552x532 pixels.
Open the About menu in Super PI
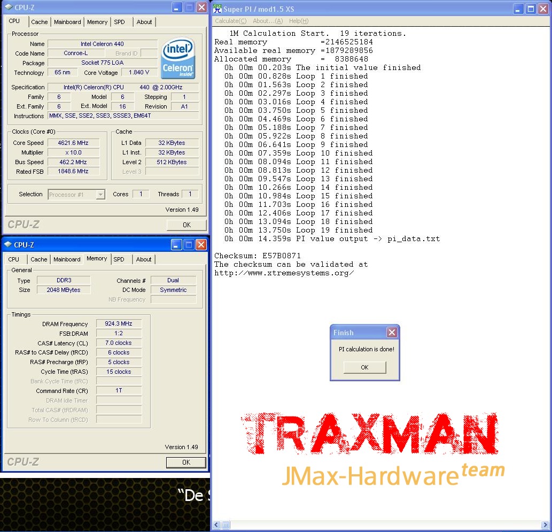(268, 21)
